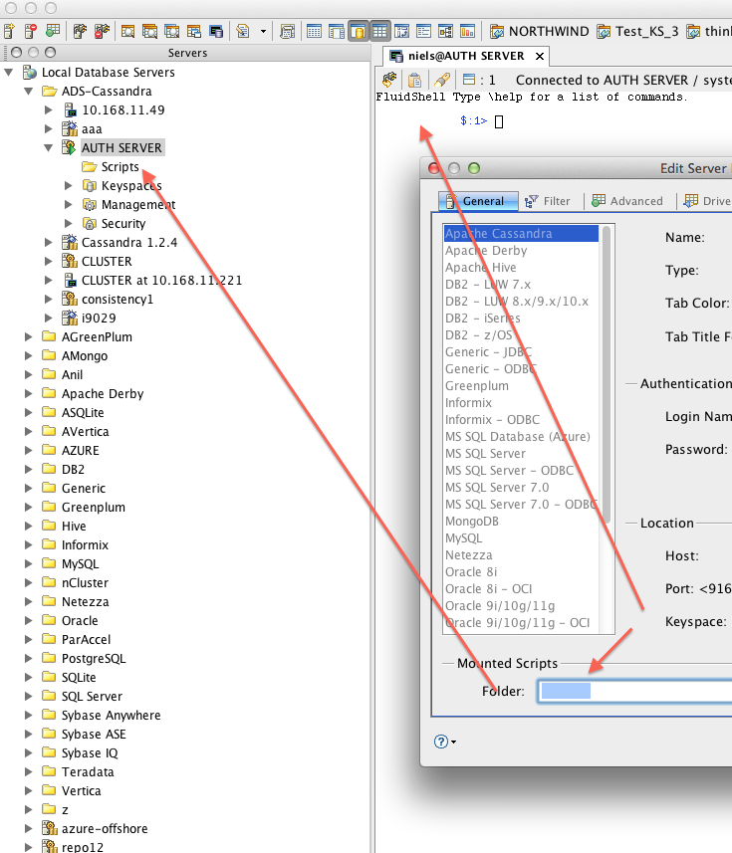
Task: Switch to the Driver tab in Edit Server
Action: point(707,201)
